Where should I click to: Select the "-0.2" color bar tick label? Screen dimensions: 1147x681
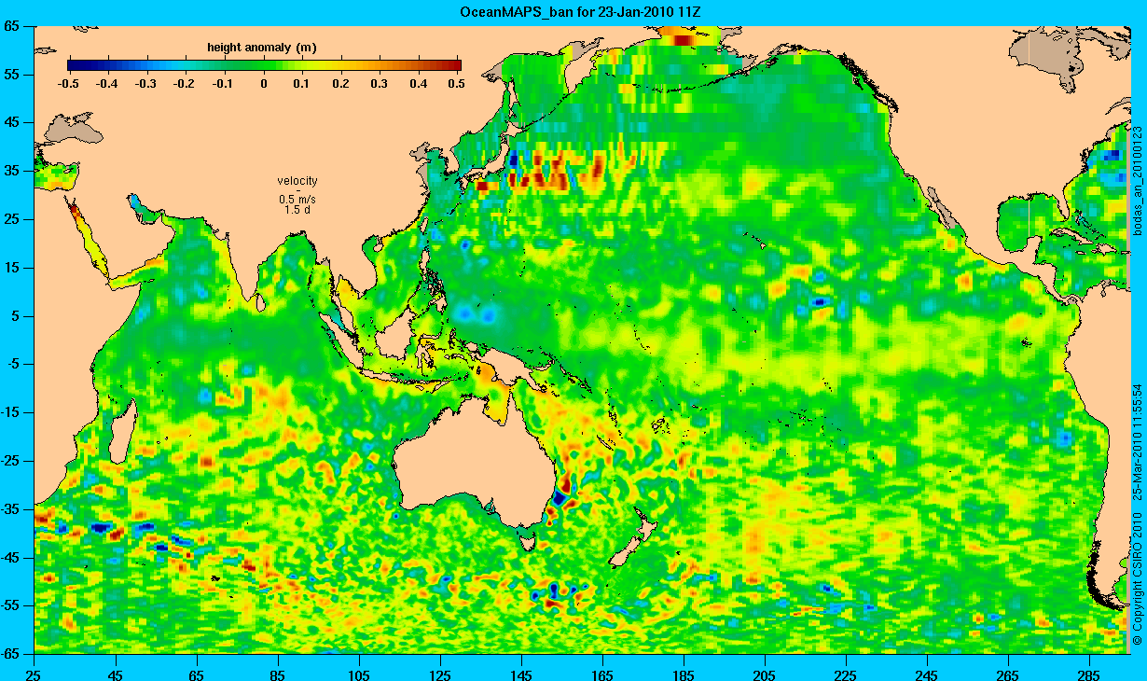pyautogui.click(x=186, y=84)
